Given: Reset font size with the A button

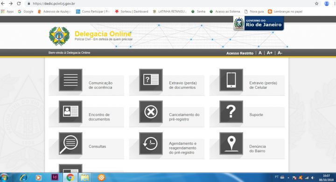Looking at the screenshot, I should 260,53.
